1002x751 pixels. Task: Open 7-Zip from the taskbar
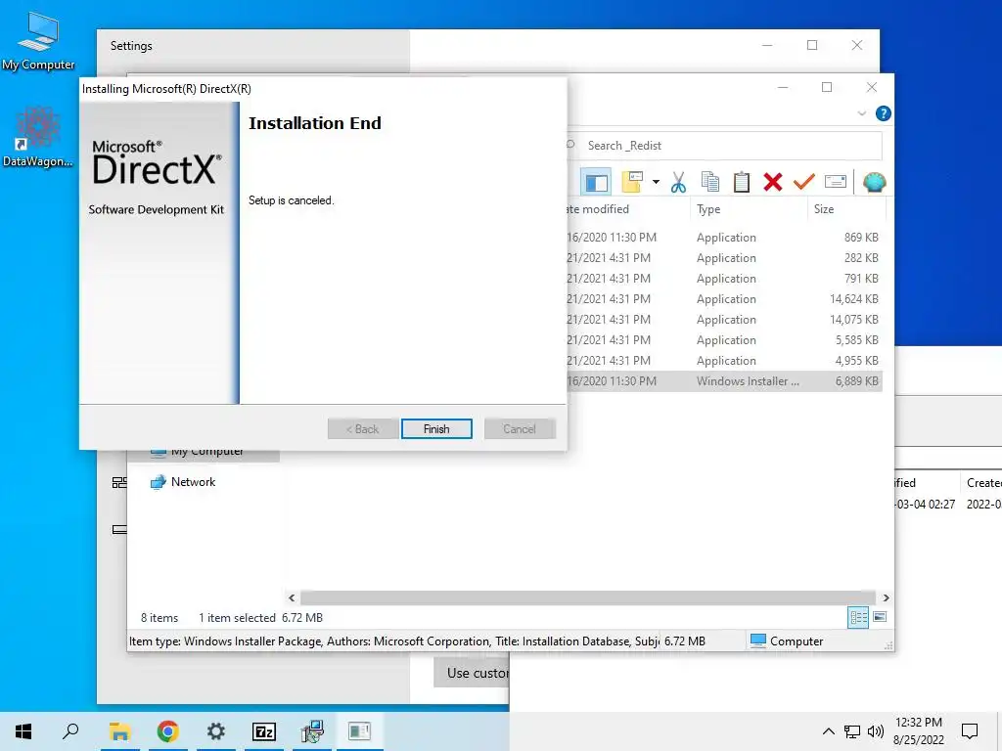[x=264, y=731]
